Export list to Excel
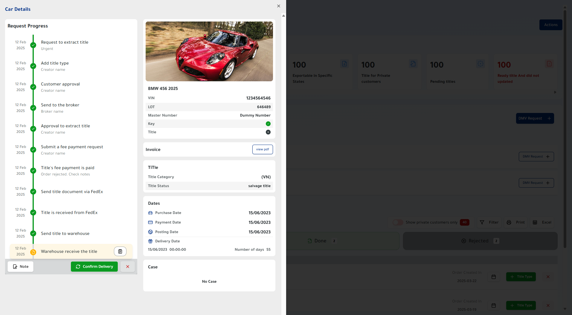The width and height of the screenshot is (572, 315). pyautogui.click(x=542, y=222)
